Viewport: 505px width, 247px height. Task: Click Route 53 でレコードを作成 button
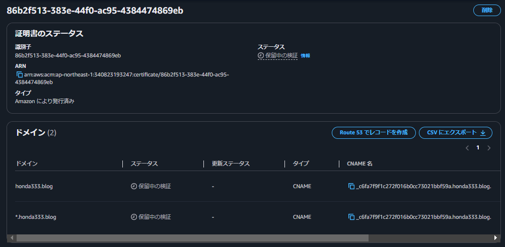pyautogui.click(x=374, y=133)
